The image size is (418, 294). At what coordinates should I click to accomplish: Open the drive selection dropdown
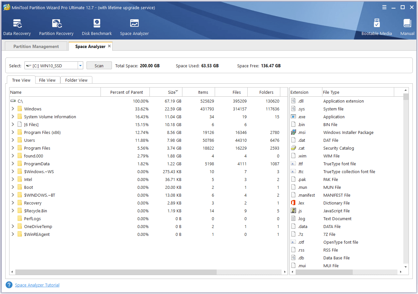pyautogui.click(x=80, y=66)
